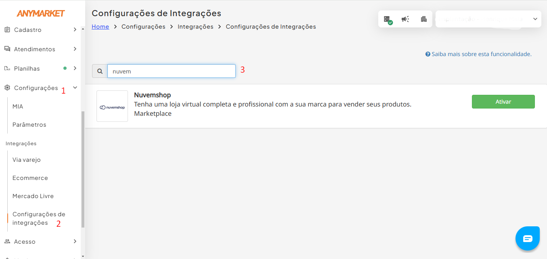The height and width of the screenshot is (259, 547).
Task: Focus the integration search field containing nuvem
Action: pyautogui.click(x=172, y=71)
